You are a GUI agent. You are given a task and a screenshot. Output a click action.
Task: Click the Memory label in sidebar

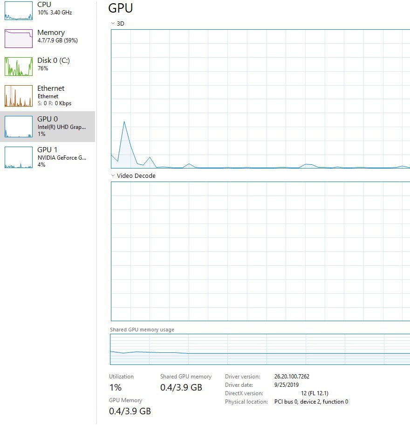click(51, 33)
